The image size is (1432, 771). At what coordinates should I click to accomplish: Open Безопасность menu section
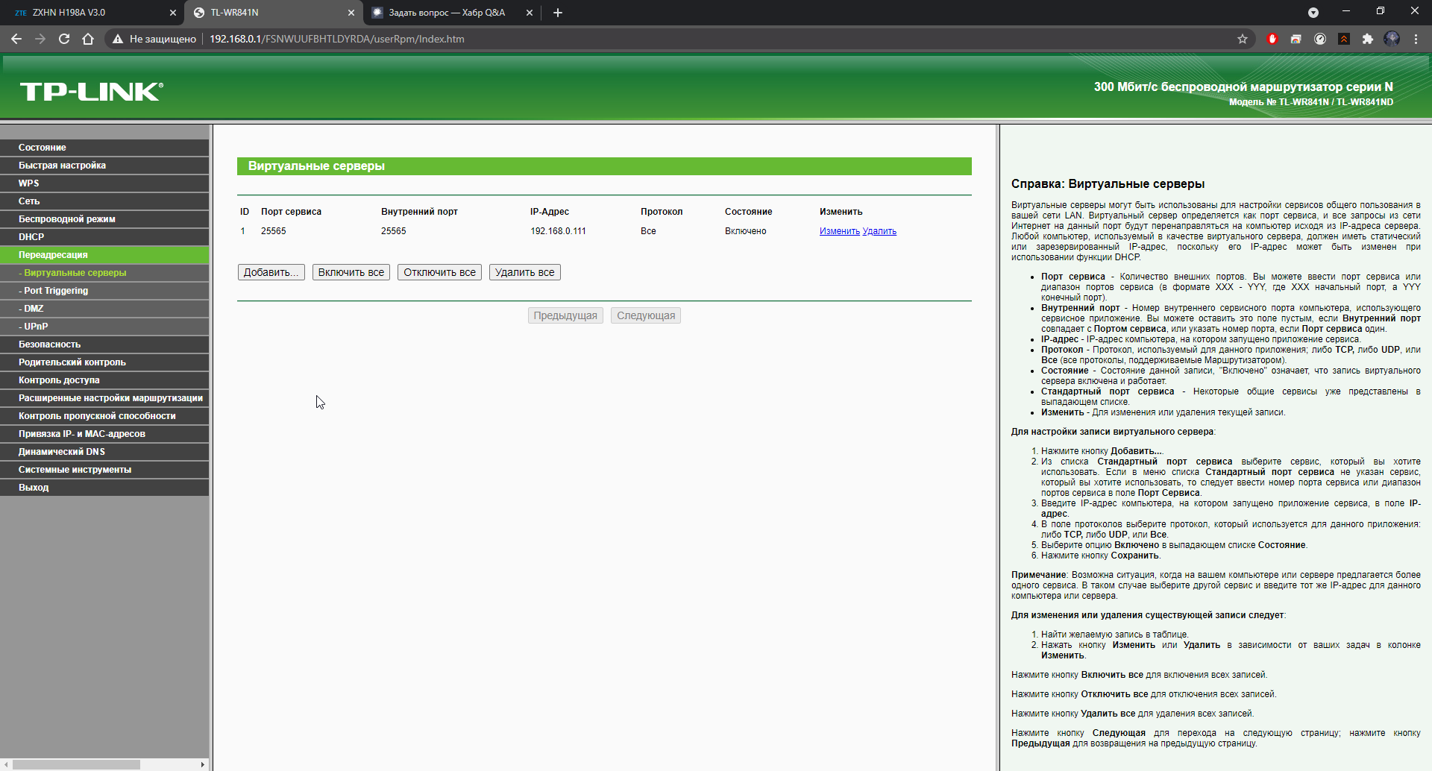coord(104,344)
